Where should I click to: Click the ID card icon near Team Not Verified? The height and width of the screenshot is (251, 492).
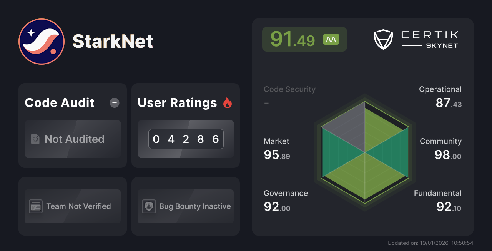tap(36, 206)
